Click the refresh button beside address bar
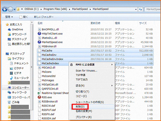Viewport: 161px width, 121px height. tap(141, 9)
